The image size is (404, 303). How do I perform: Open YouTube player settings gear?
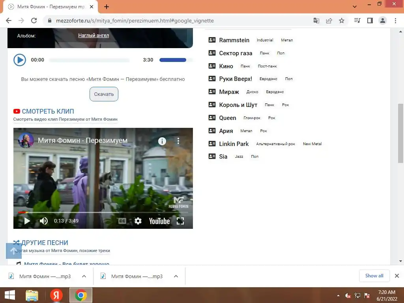point(138,221)
